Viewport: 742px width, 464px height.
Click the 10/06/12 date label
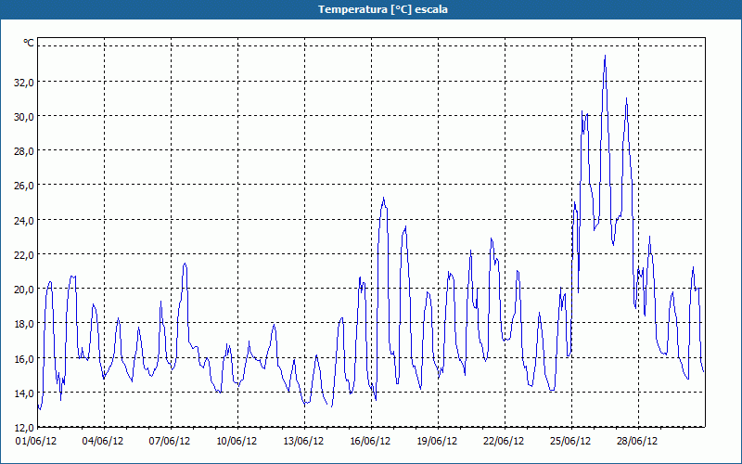[237, 442]
